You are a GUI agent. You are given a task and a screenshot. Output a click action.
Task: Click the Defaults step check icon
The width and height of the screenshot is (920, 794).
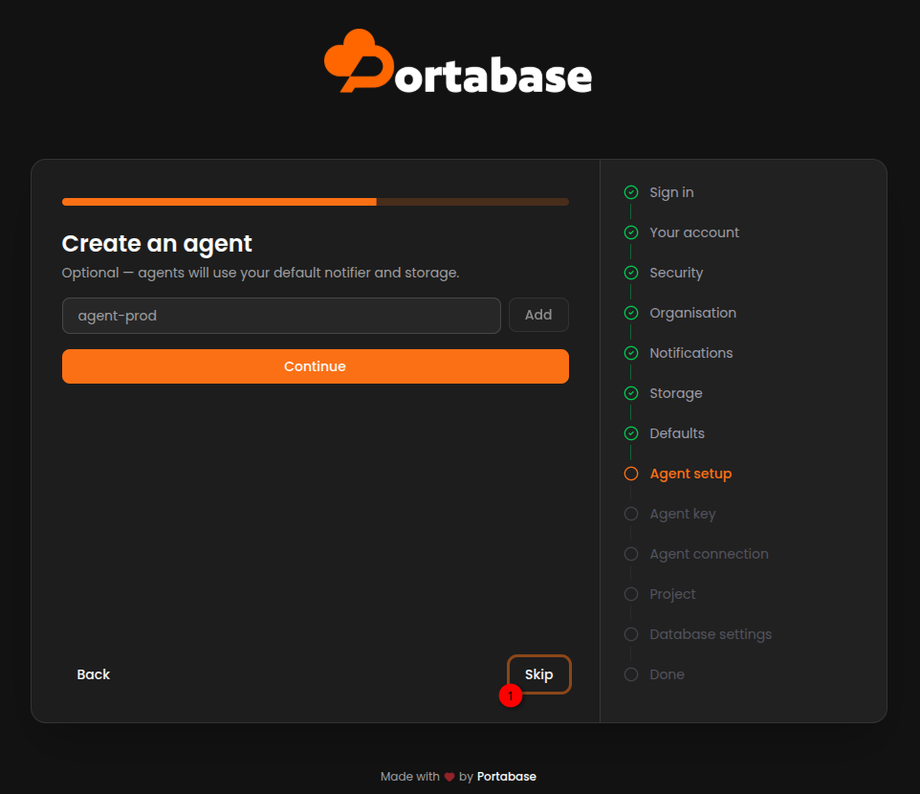(x=631, y=433)
